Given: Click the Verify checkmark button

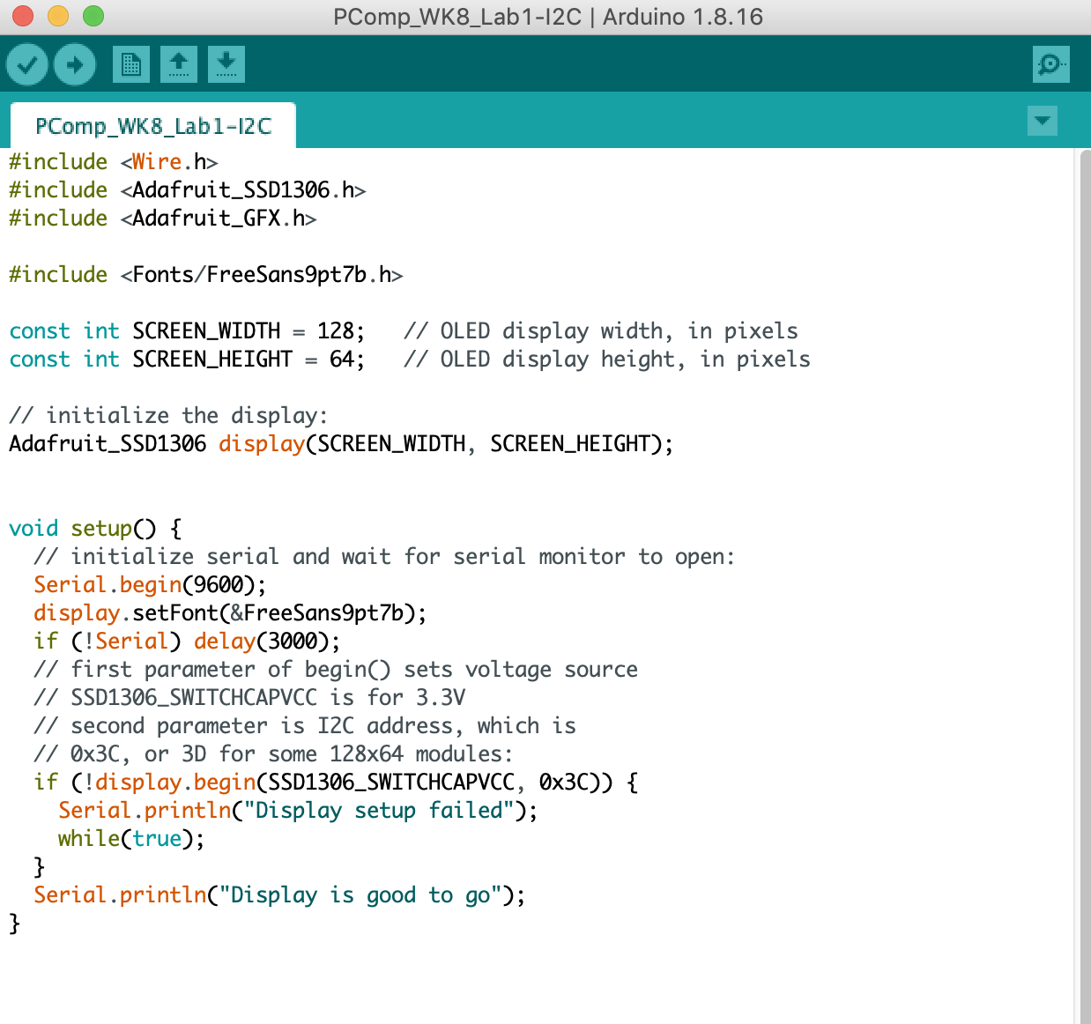Looking at the screenshot, I should (x=27, y=64).
